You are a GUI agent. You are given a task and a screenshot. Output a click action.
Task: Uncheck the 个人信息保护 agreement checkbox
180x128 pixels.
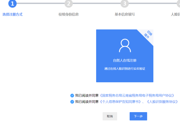click(x=72, y=102)
